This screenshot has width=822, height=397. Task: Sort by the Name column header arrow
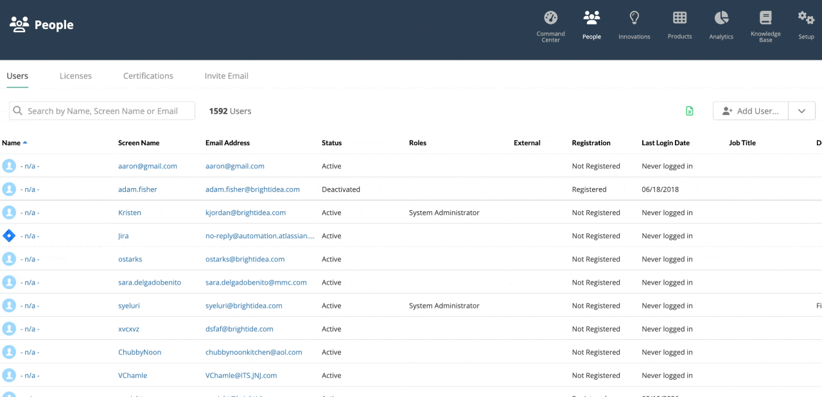pos(25,143)
